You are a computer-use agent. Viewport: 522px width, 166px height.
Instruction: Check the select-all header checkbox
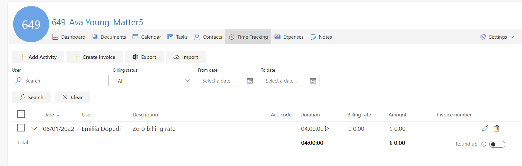click(21, 114)
